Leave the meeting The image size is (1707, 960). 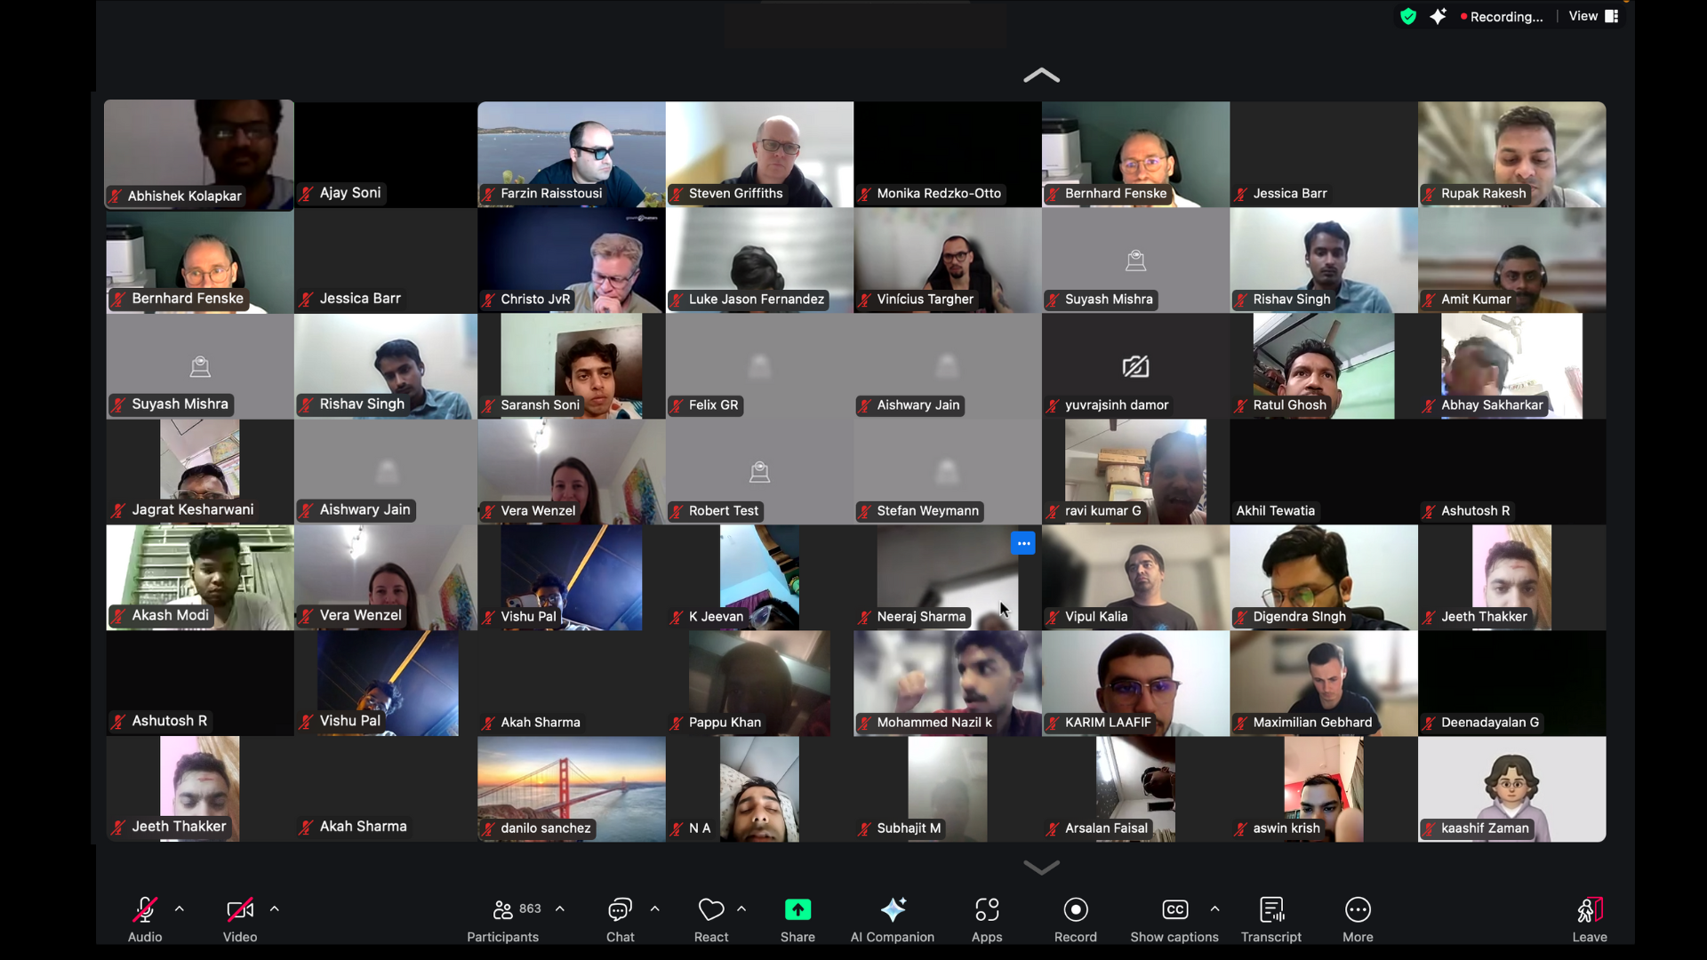(1589, 918)
